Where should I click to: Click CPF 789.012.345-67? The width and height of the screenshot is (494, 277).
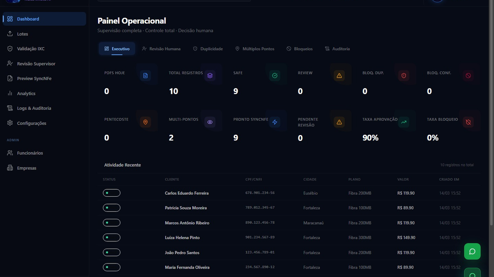pyautogui.click(x=260, y=208)
